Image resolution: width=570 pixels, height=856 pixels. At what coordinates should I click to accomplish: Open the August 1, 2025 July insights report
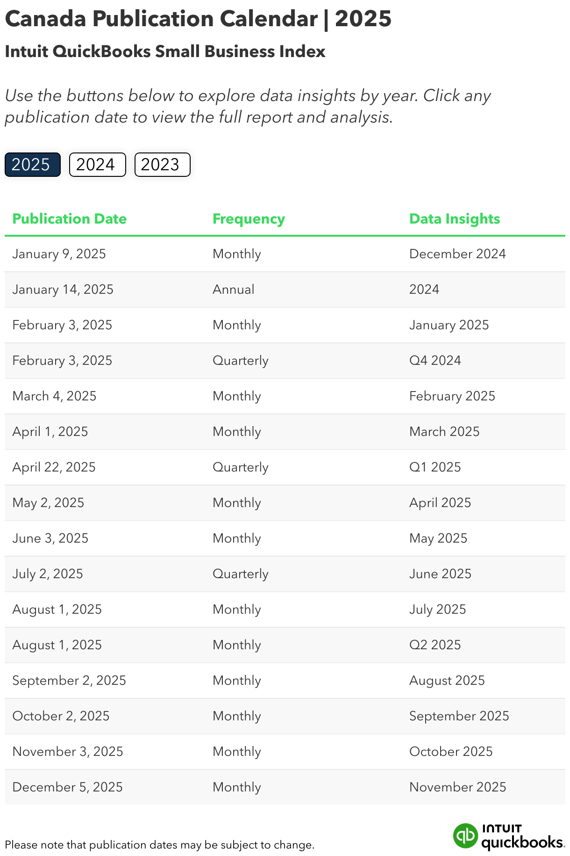[57, 609]
